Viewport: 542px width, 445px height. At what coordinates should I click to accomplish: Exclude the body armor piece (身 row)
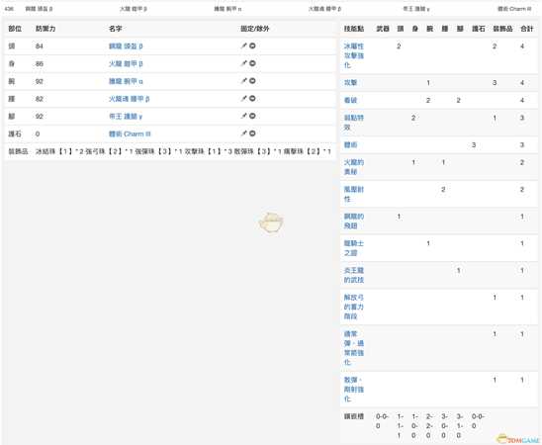252,63
